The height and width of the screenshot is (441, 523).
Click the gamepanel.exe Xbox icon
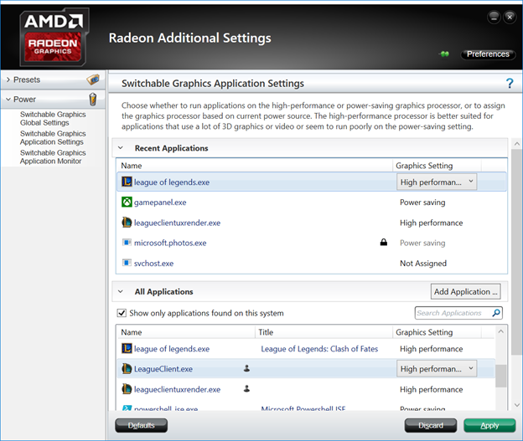127,203
